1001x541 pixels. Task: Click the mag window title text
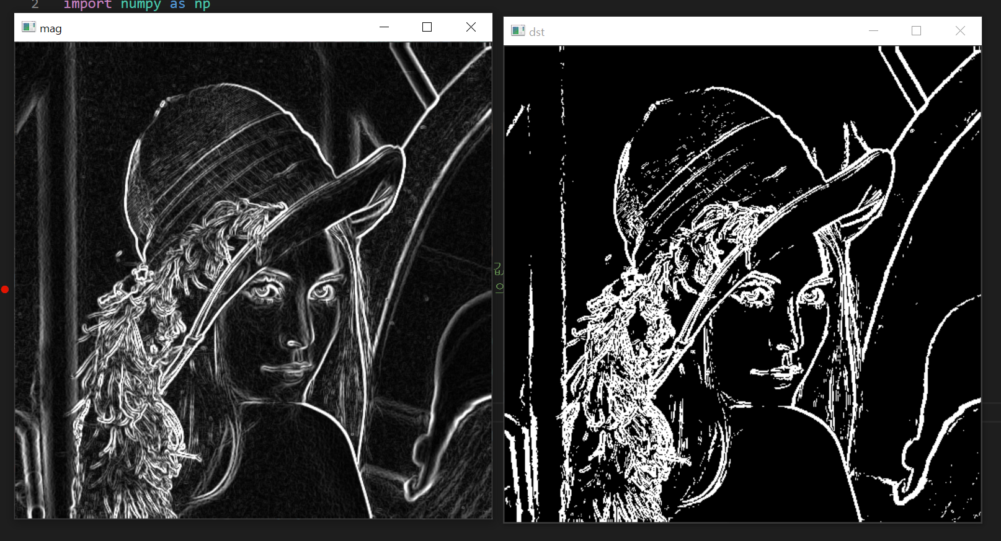coord(51,29)
